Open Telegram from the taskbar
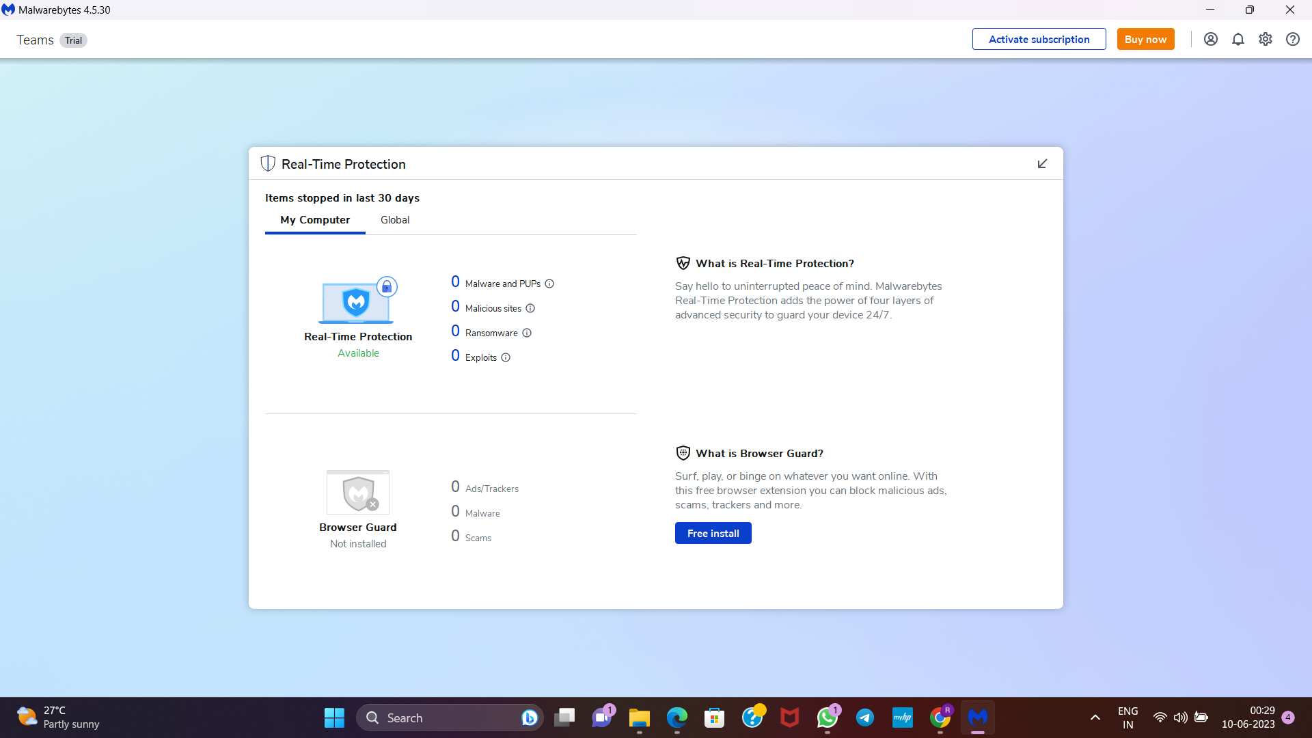The height and width of the screenshot is (738, 1312). [865, 717]
